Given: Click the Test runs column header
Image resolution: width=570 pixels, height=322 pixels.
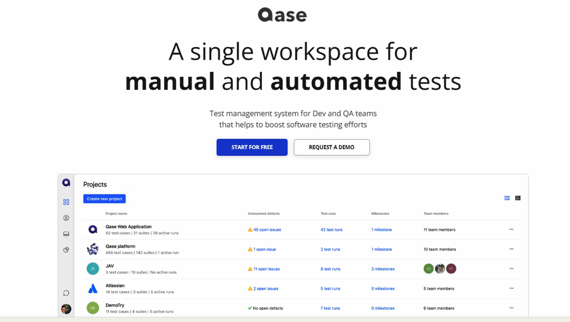Looking at the screenshot, I should [x=328, y=213].
